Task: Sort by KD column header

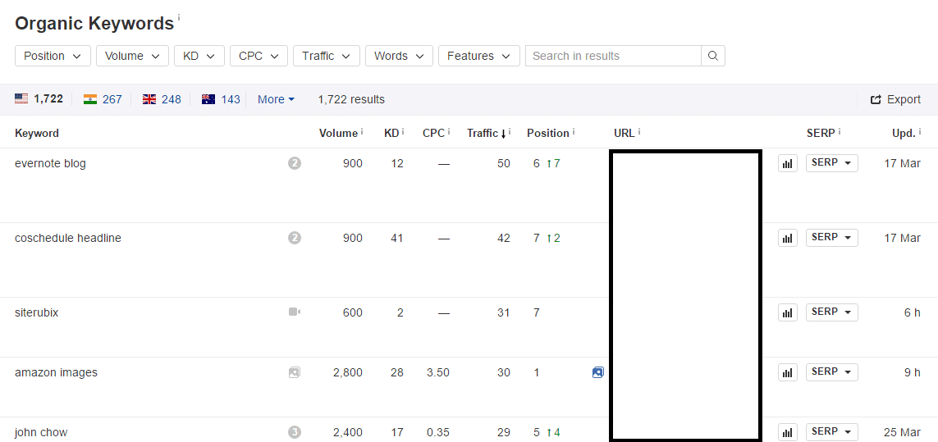Action: tap(391, 133)
